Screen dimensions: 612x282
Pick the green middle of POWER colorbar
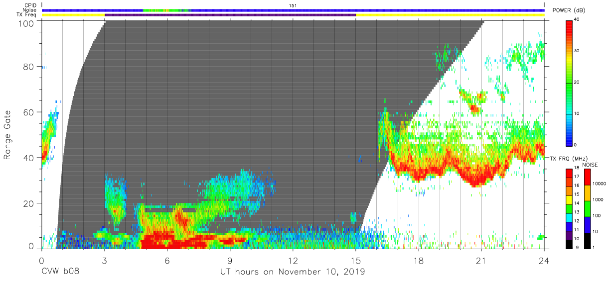click(x=569, y=82)
